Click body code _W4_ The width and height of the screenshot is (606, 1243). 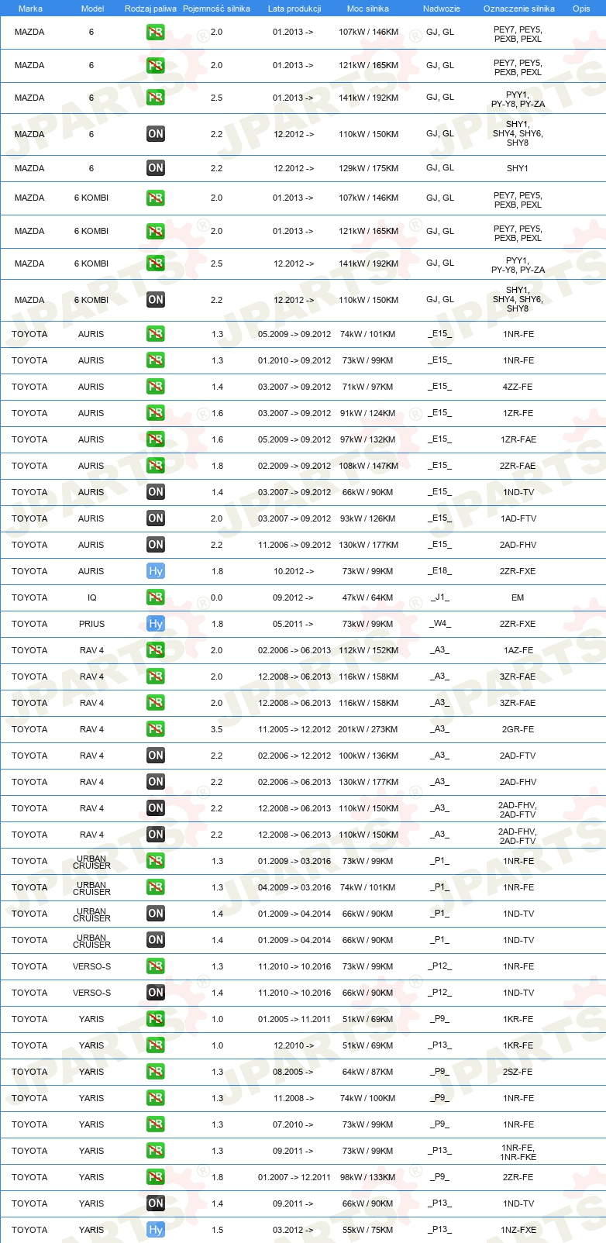pyautogui.click(x=440, y=623)
